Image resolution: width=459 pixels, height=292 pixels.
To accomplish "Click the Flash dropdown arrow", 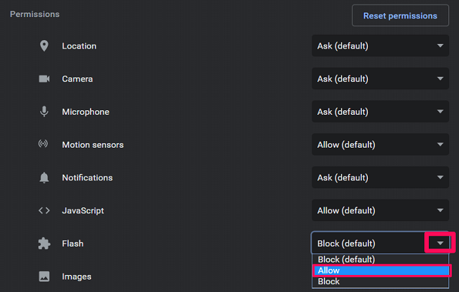I will 441,243.
